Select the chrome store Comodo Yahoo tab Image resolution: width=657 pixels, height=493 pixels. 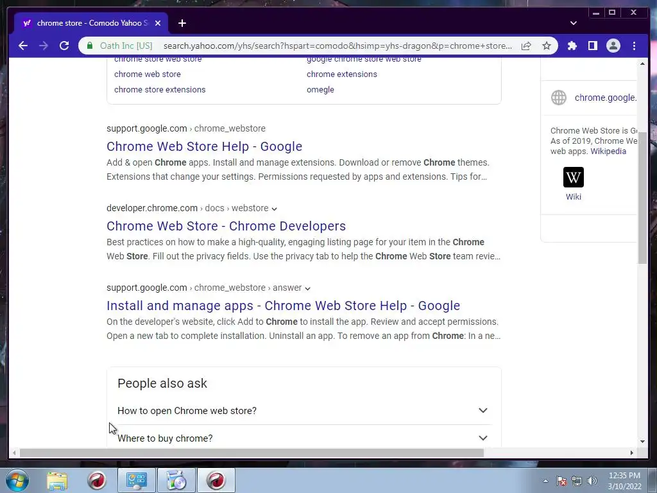[91, 23]
